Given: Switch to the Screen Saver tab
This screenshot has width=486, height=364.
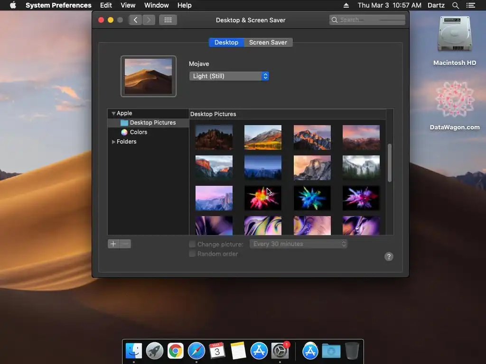Looking at the screenshot, I should point(268,42).
